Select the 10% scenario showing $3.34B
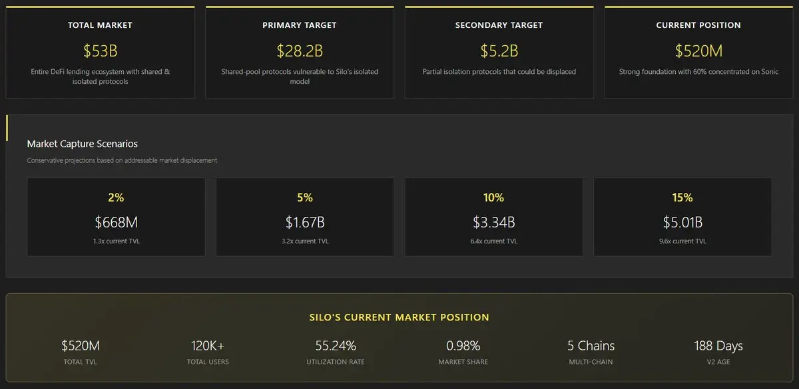Image resolution: width=799 pixels, height=389 pixels. click(494, 217)
